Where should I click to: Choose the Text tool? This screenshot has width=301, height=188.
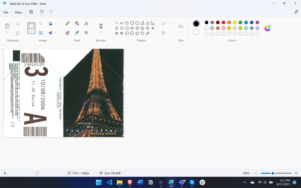click(86, 24)
